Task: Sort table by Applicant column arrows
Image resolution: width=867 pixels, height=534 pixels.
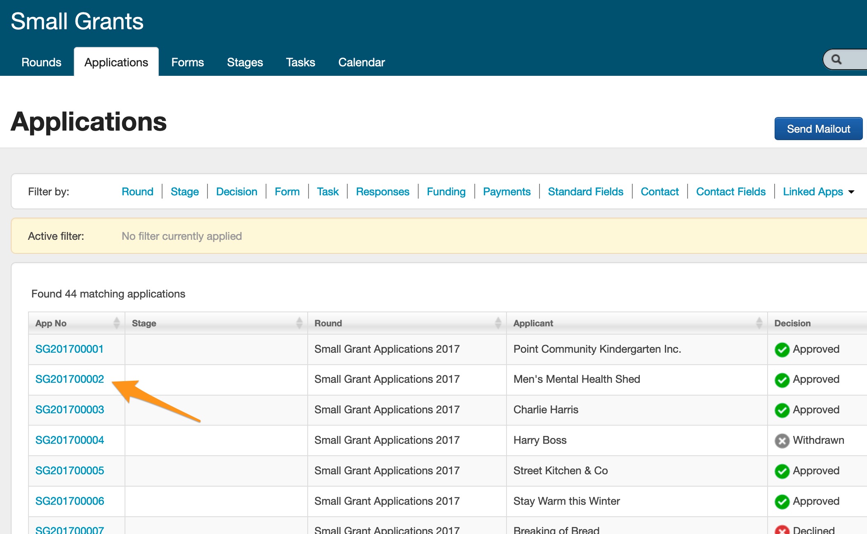Action: coord(759,323)
